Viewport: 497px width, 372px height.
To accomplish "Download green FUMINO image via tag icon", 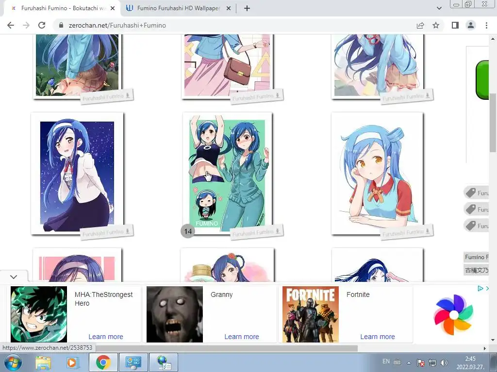I will coord(278,232).
